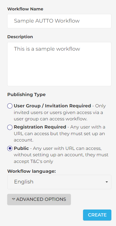Expand the Advanced Options section
The width and height of the screenshot is (116, 226).
[x=39, y=199]
